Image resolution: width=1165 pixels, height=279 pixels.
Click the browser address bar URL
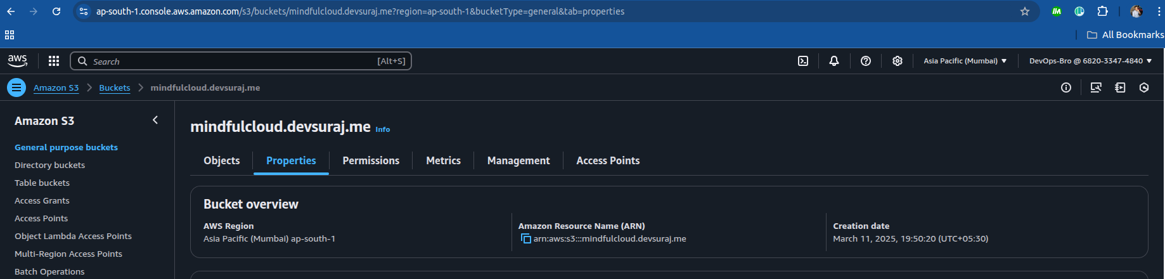(360, 11)
